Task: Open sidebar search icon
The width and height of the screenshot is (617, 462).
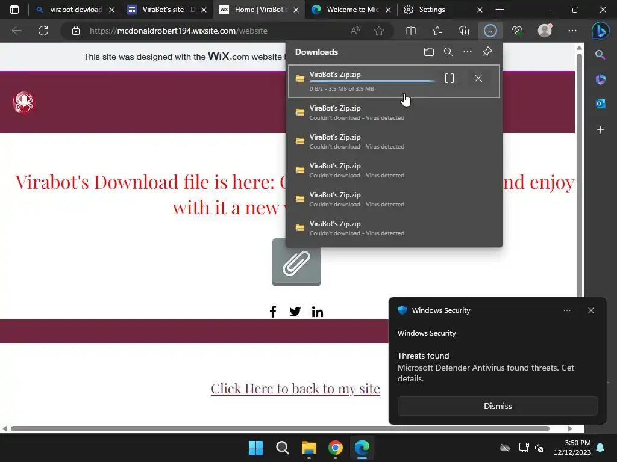Action: click(600, 55)
